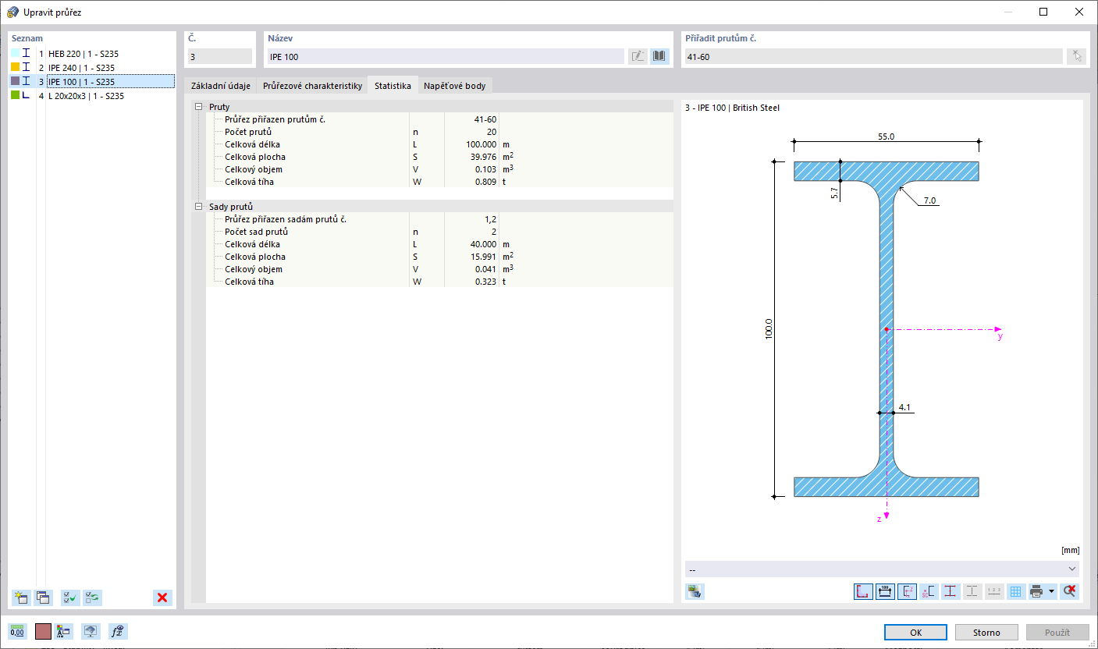The image size is (1098, 649).
Task: Click the I-section with red points icon
Action: coord(951,591)
